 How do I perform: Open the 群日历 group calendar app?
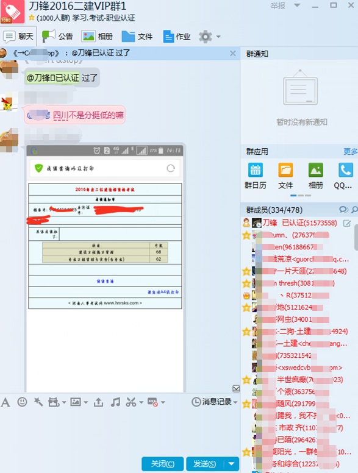click(x=256, y=176)
